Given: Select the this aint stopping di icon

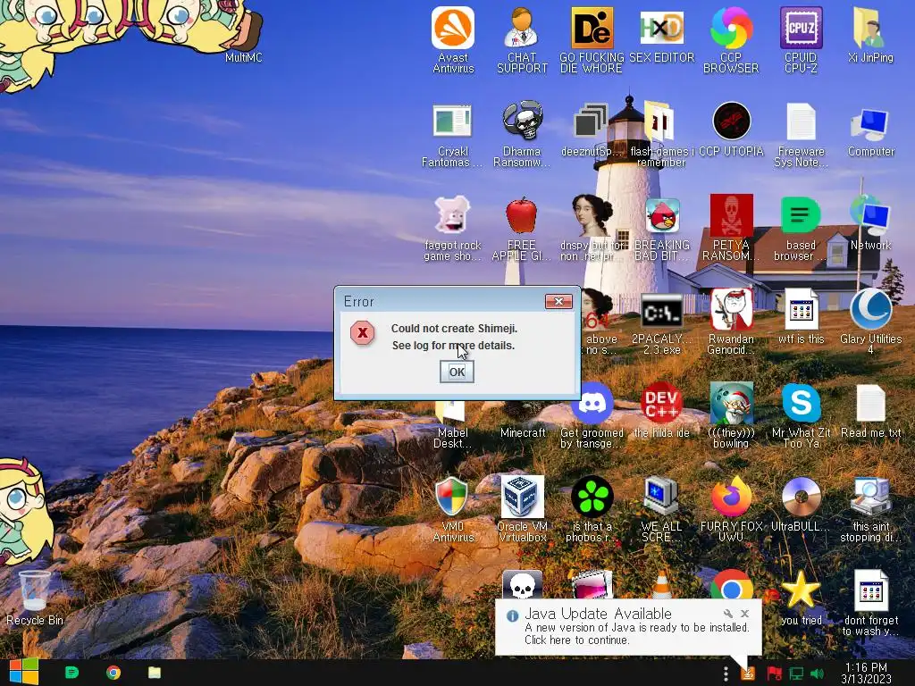Looking at the screenshot, I should tap(870, 510).
